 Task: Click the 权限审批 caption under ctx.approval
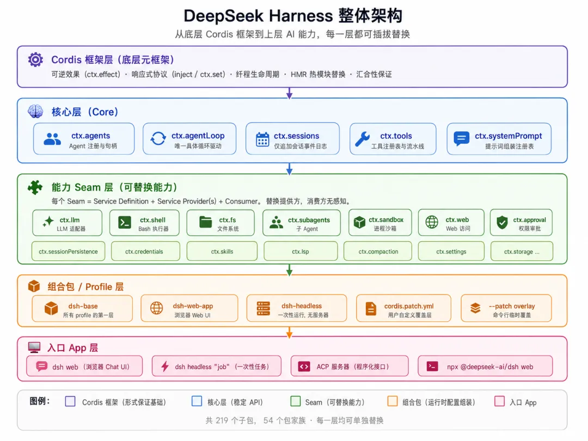point(530,229)
